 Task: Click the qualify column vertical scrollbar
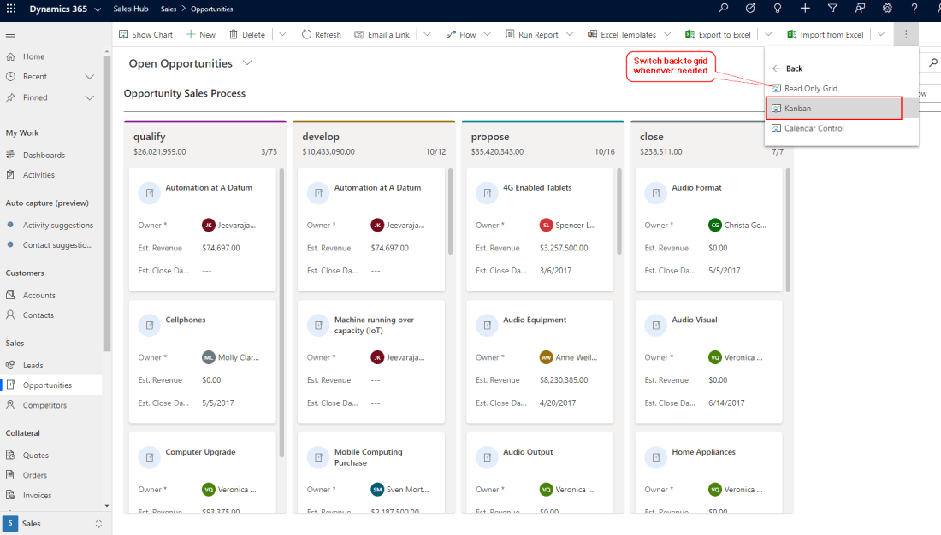point(281,308)
